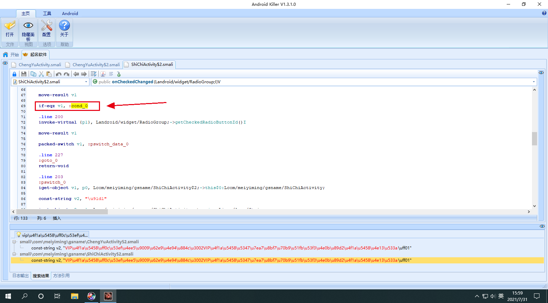Viewport: 548px width, 303px height.
Task: Click the text alignment lines icon
Action: (x=111, y=74)
